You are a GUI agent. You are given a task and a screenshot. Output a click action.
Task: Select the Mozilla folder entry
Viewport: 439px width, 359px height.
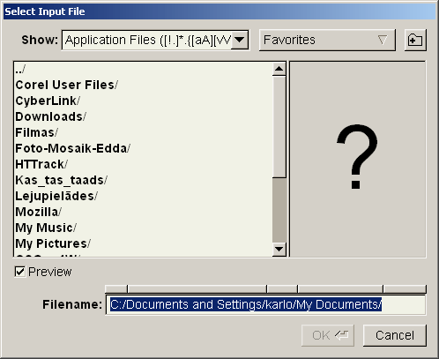[144, 212]
